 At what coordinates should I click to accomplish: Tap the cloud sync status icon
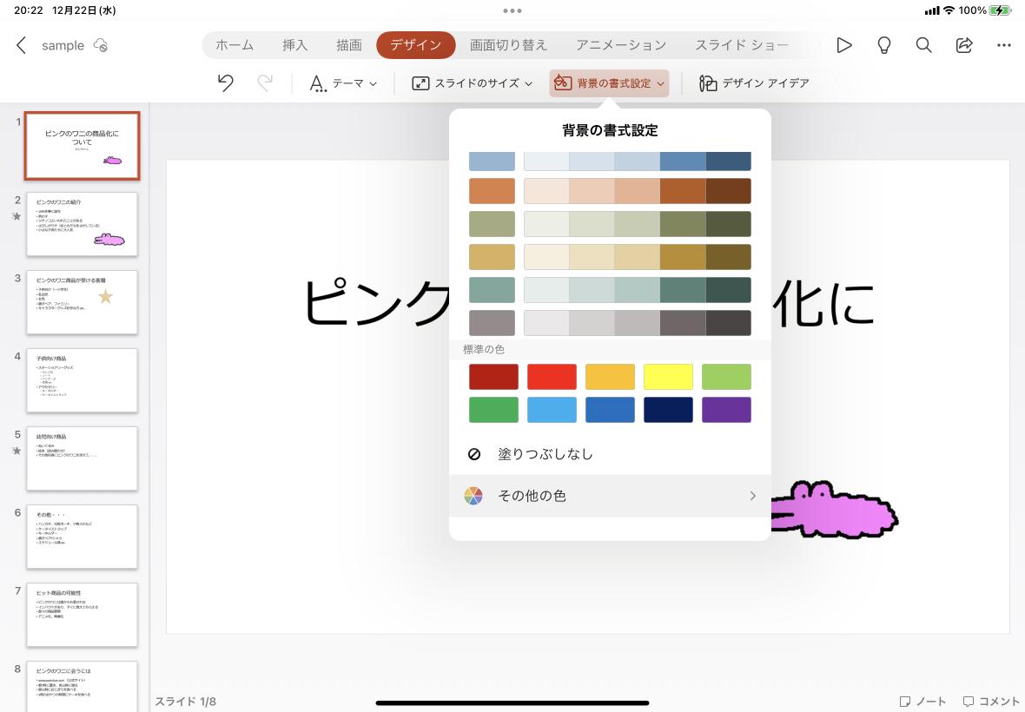tap(101, 45)
